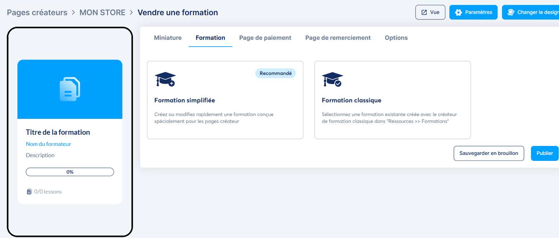Open the Page de paiement tab
The height and width of the screenshot is (238, 559).
tap(265, 38)
